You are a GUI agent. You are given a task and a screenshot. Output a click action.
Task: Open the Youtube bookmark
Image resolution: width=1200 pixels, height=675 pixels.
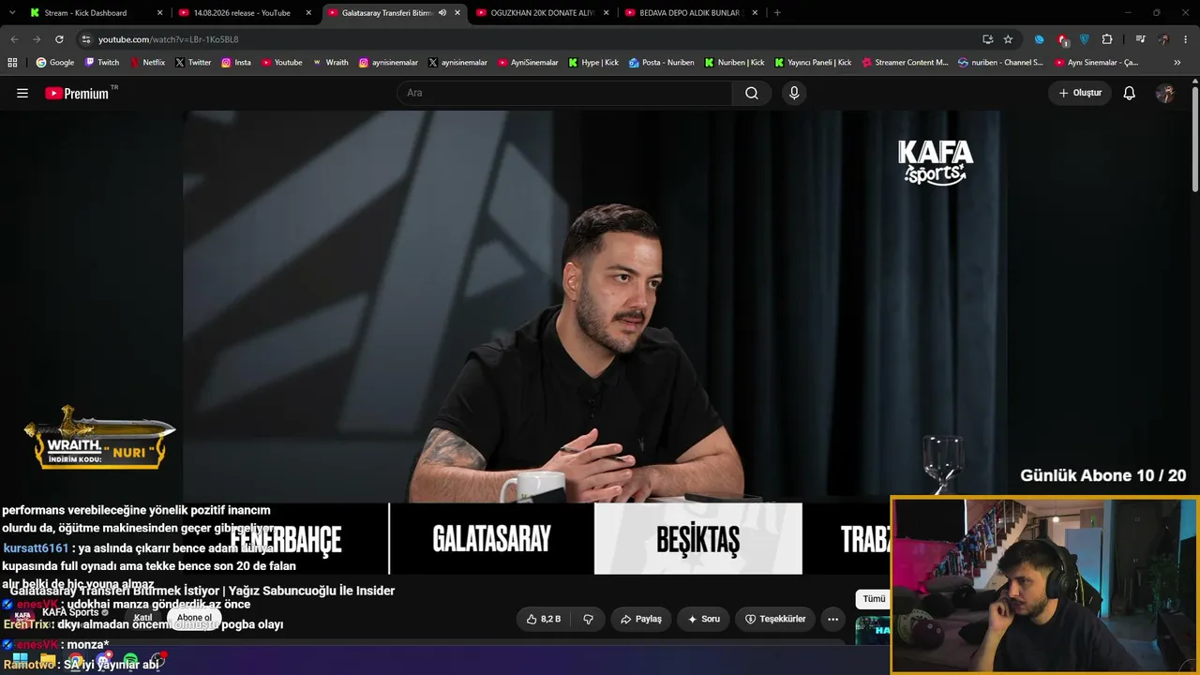281,63
